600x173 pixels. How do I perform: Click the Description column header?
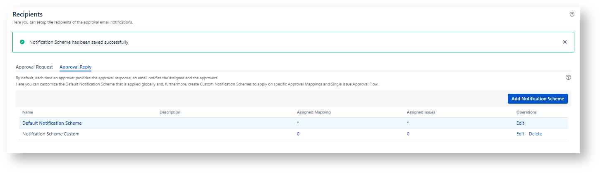click(x=170, y=112)
